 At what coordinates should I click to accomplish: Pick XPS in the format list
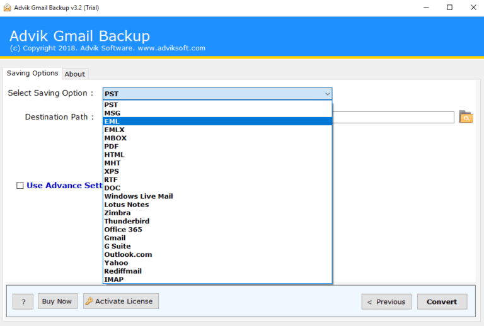[x=217, y=171]
